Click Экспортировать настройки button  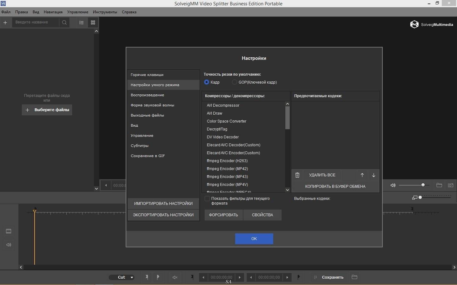pyautogui.click(x=163, y=215)
